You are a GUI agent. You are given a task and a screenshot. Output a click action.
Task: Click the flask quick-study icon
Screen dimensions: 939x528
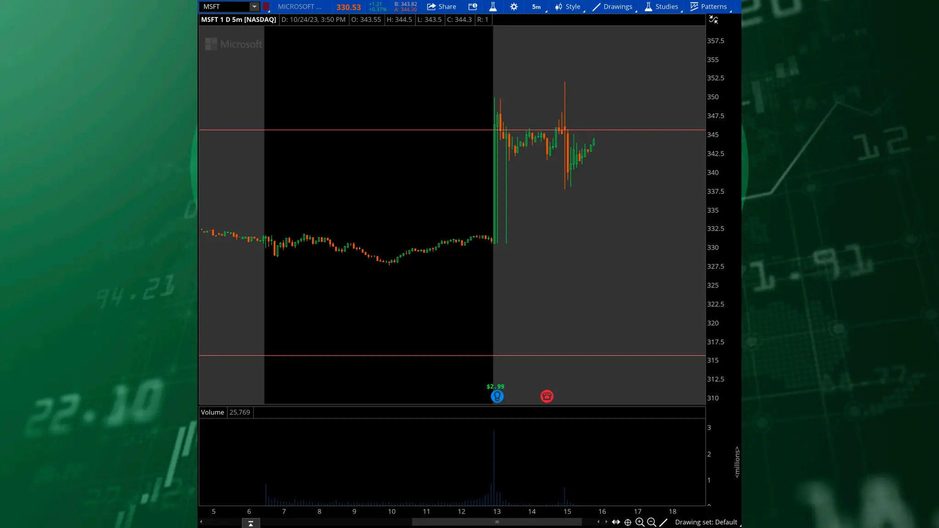(493, 6)
